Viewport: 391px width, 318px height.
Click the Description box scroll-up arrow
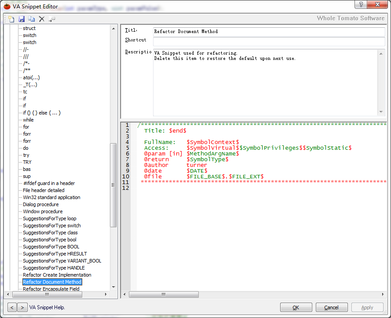coord(381,53)
